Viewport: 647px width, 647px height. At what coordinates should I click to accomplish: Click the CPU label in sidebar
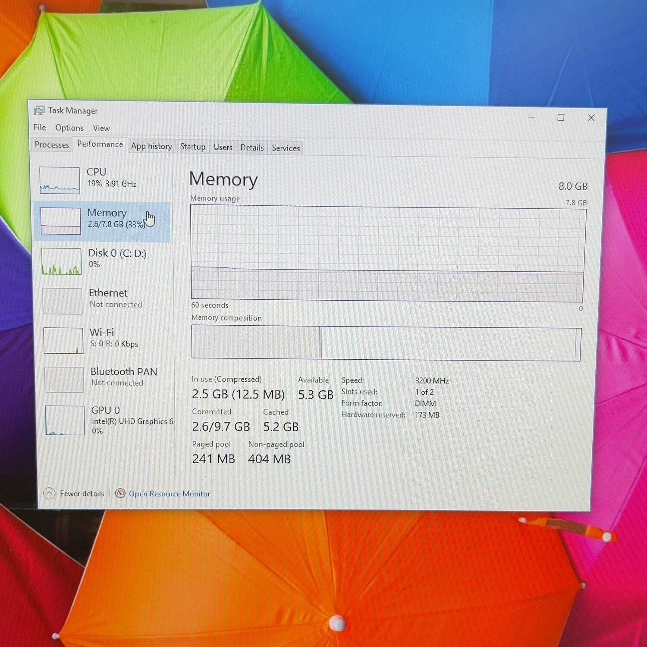96,172
